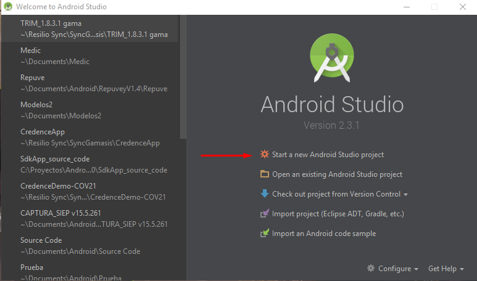Import project (Eclipse ADT, Gradle, etc.)
477x281 pixels.
[x=338, y=214]
